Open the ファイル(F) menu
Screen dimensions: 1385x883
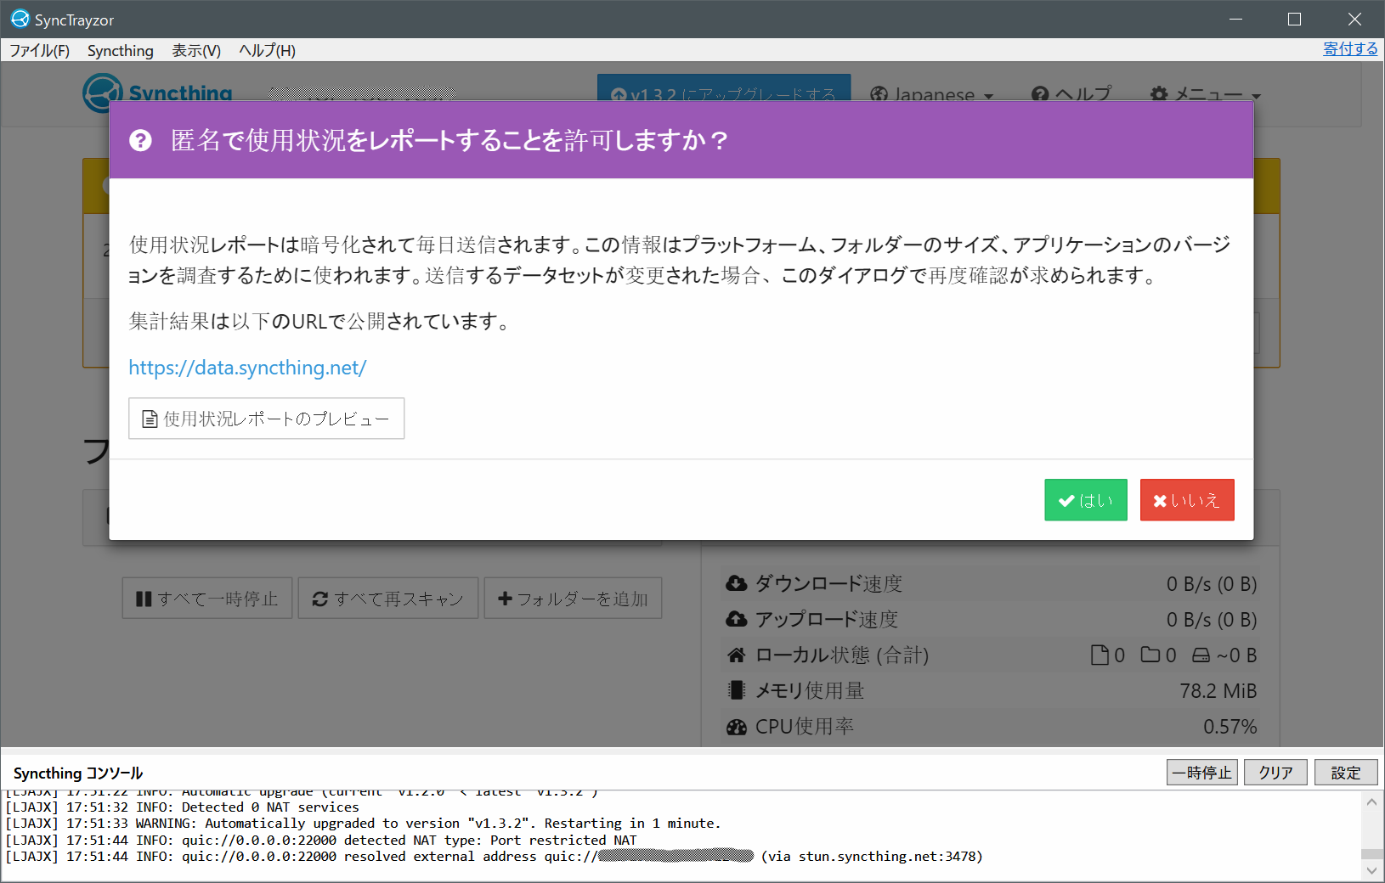[x=39, y=50]
